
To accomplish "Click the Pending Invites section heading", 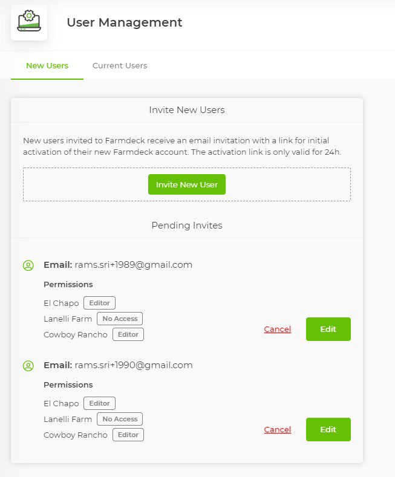I will click(187, 226).
